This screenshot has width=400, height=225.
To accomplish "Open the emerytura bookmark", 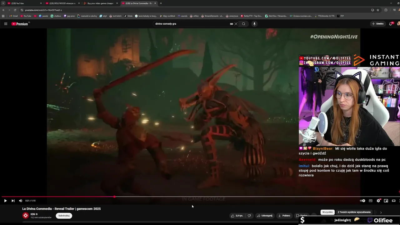I will [x=232, y=16].
